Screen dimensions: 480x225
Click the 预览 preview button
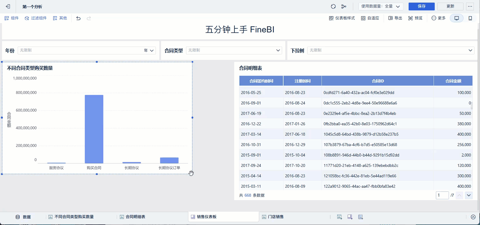pyautogui.click(x=415, y=18)
